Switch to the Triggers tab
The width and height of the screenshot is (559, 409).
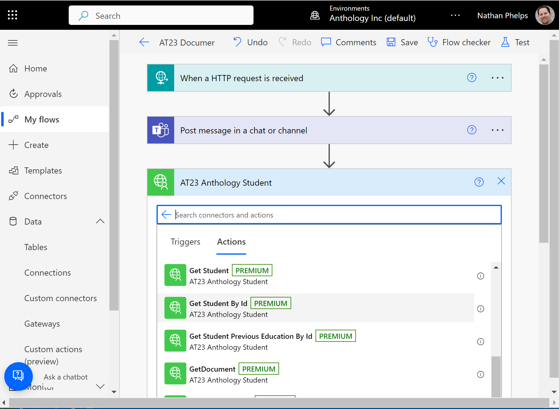click(185, 242)
